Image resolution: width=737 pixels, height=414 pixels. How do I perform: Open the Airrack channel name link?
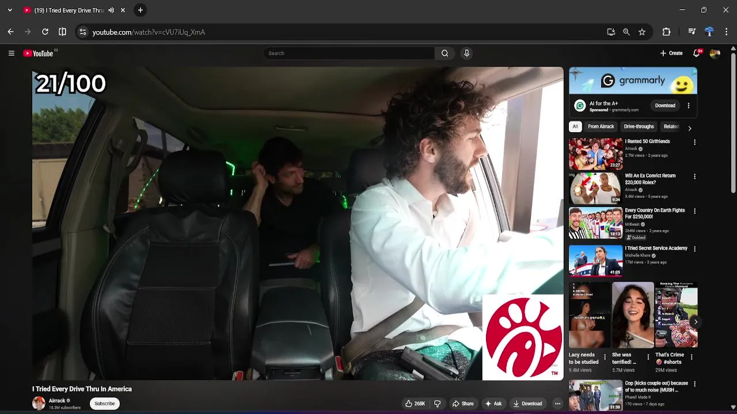57,401
